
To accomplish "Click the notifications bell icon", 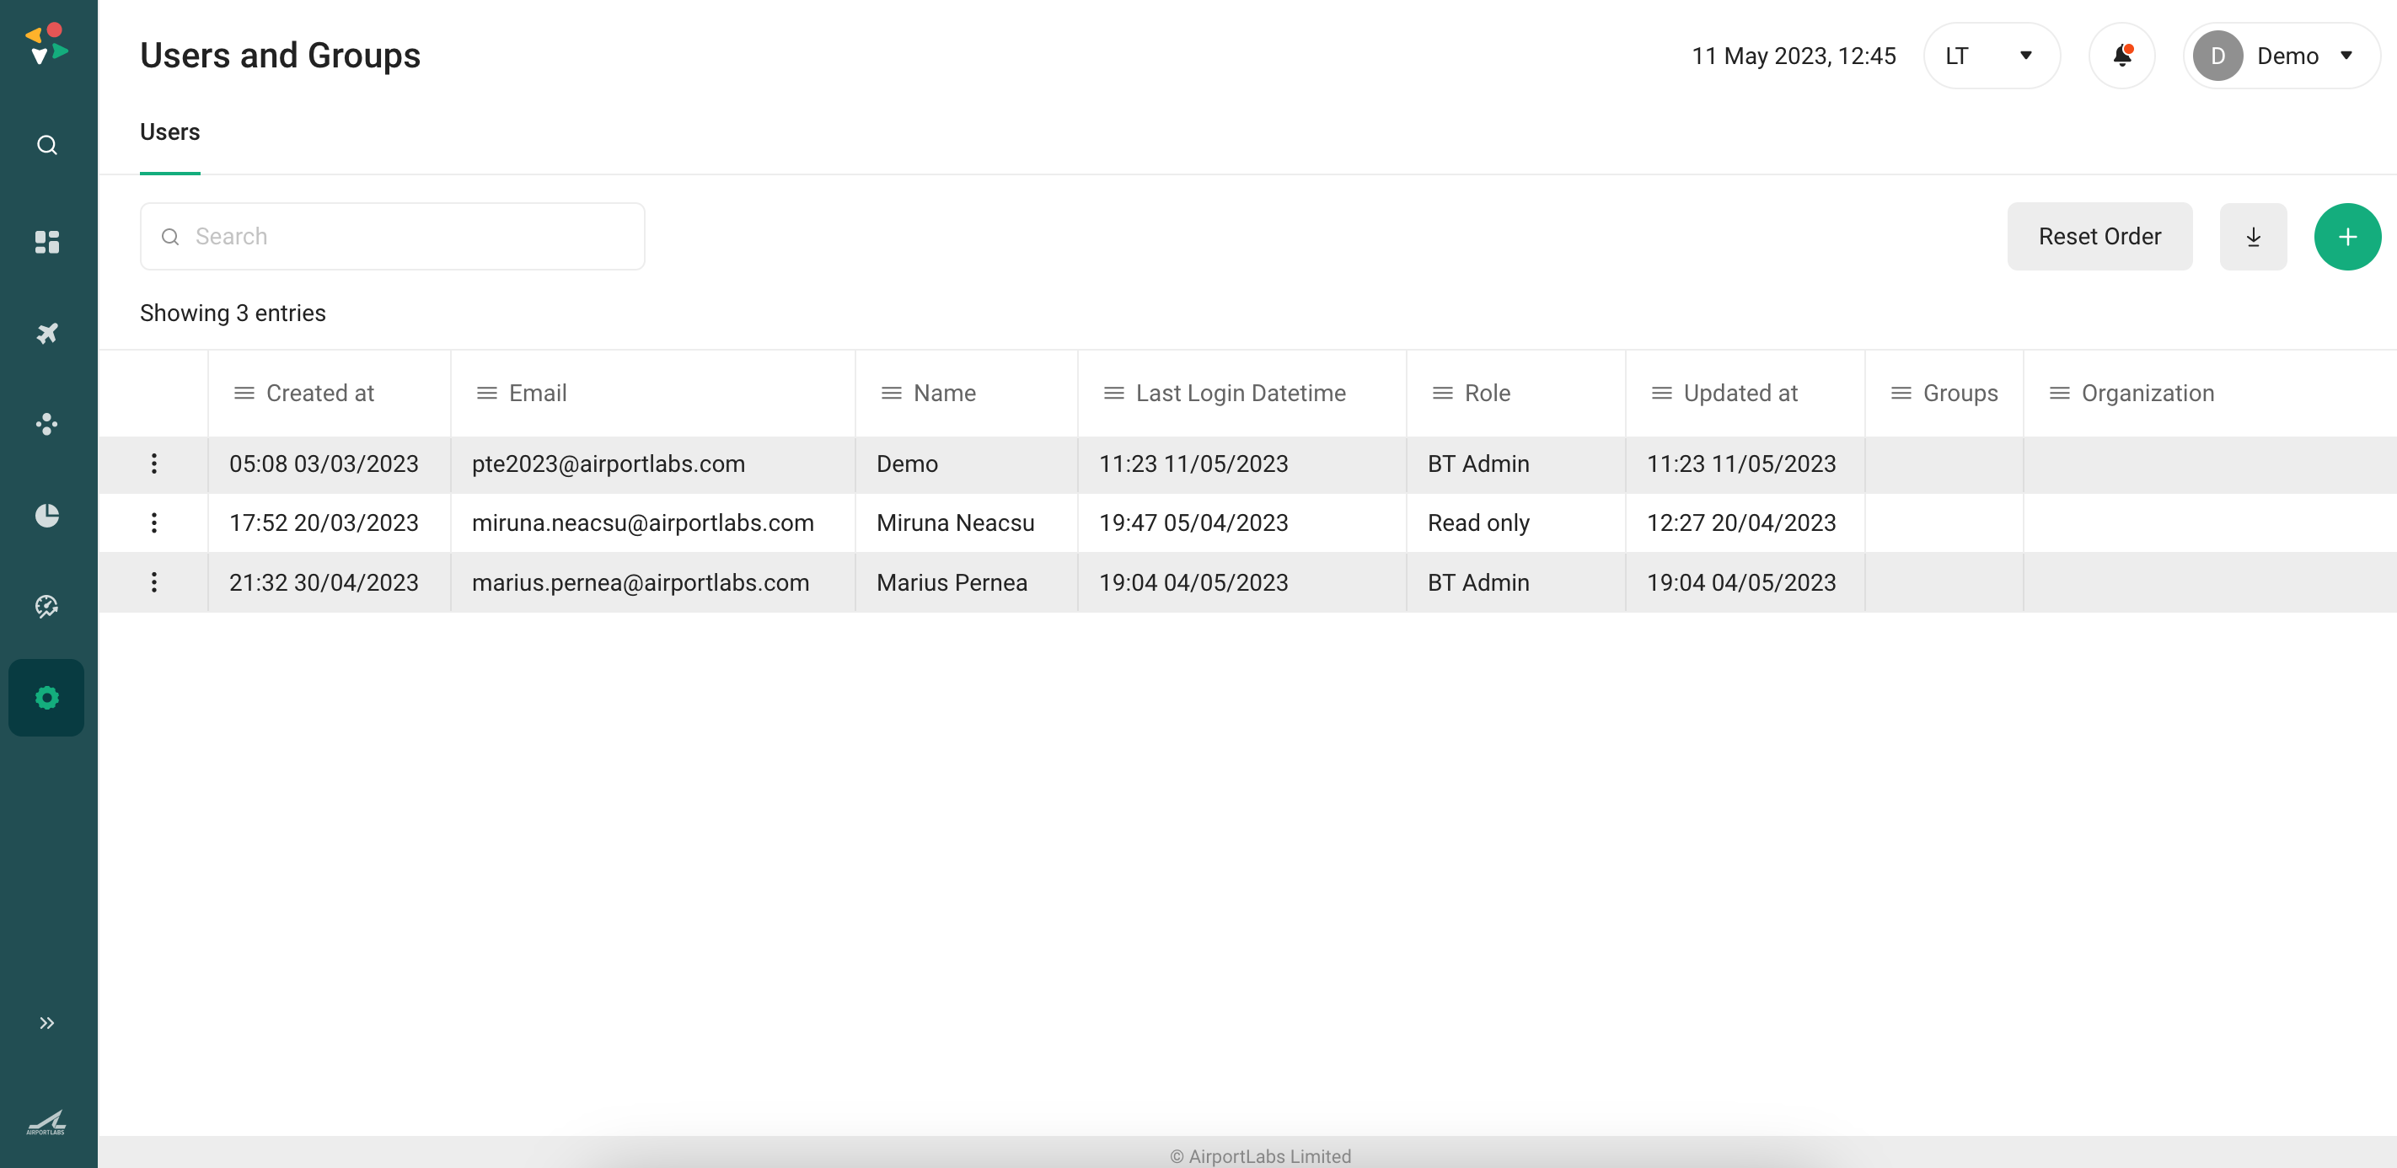I will click(2121, 56).
